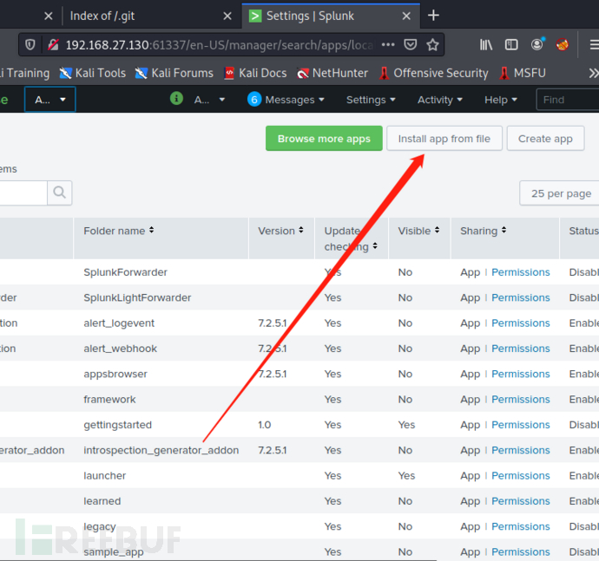Open Permissions for alert_webhook

pos(520,349)
